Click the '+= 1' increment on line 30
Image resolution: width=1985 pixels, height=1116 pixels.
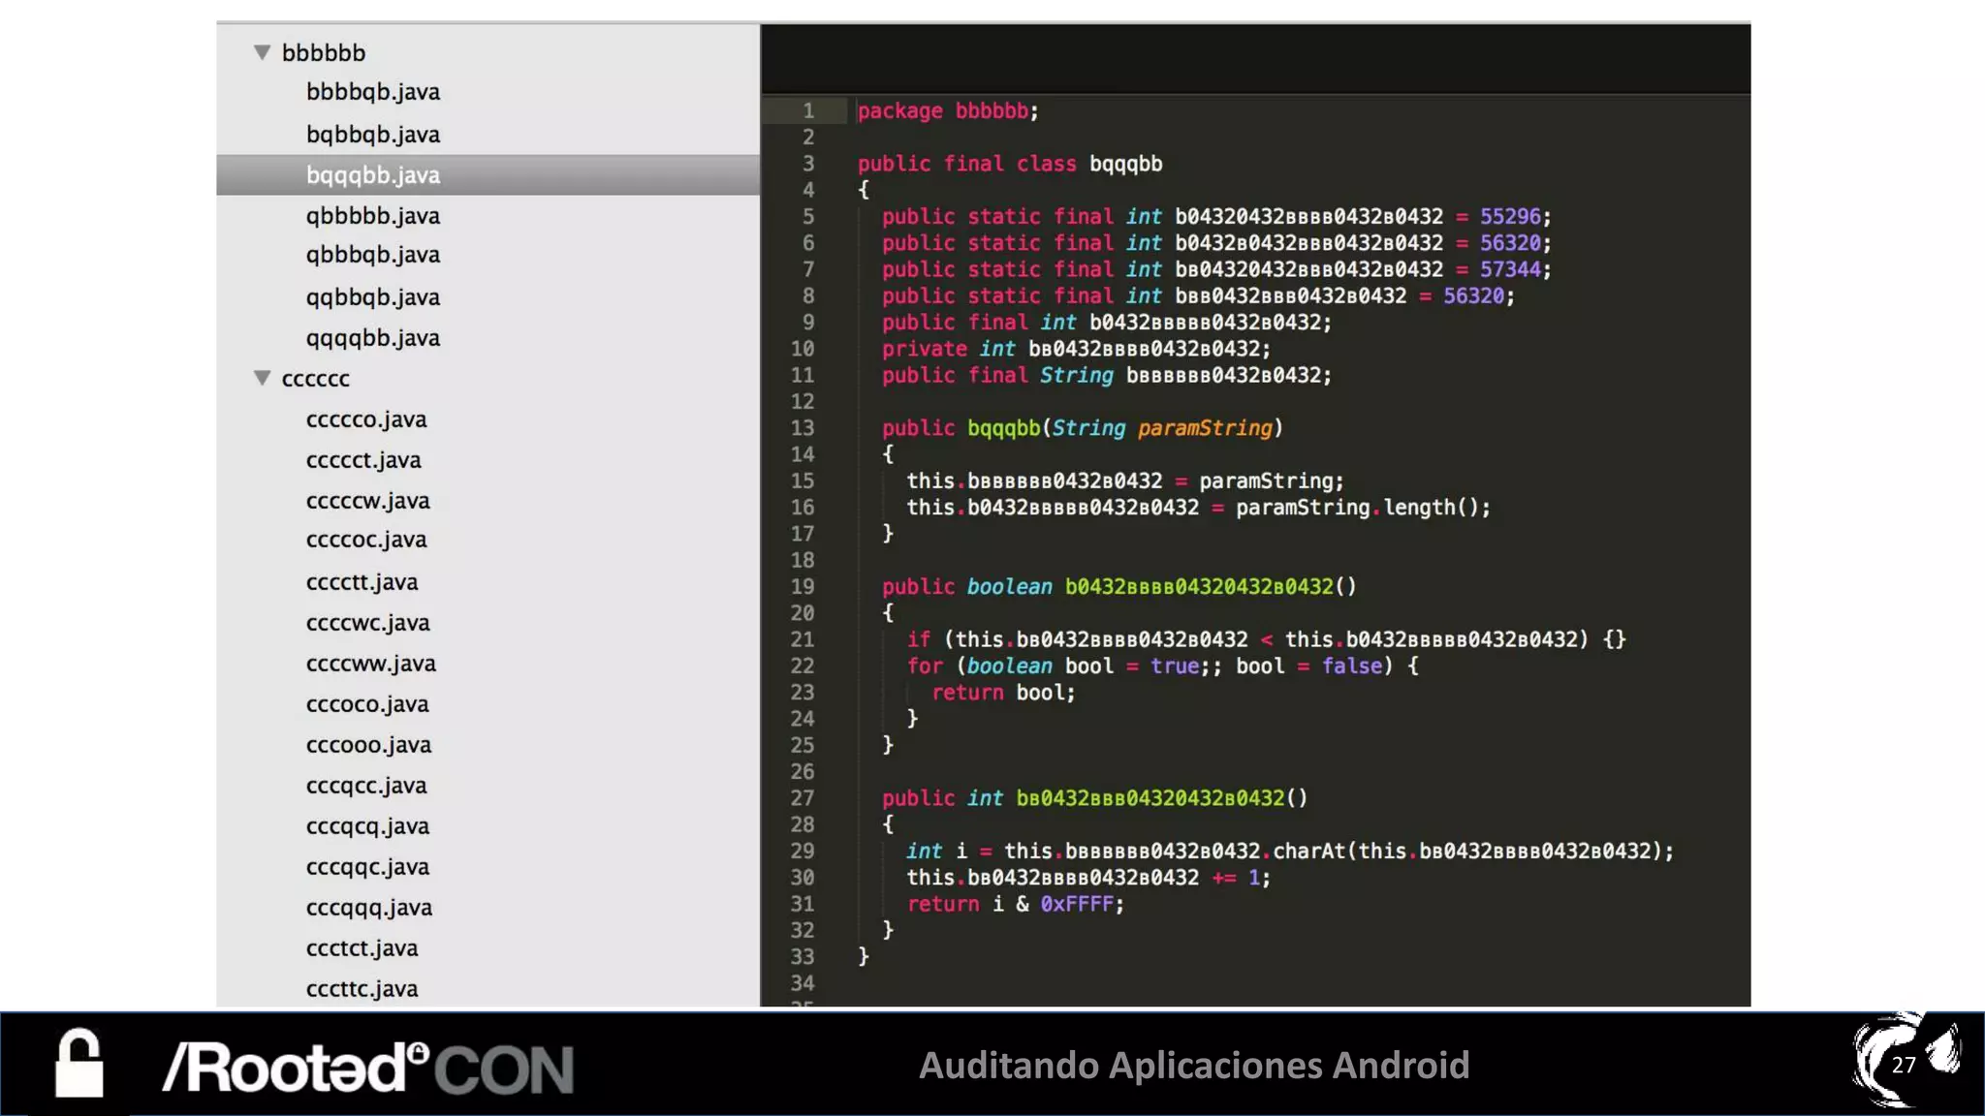[x=1237, y=878]
